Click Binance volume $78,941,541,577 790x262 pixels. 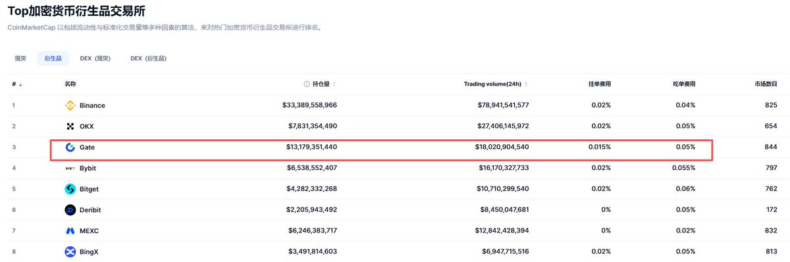click(x=503, y=106)
